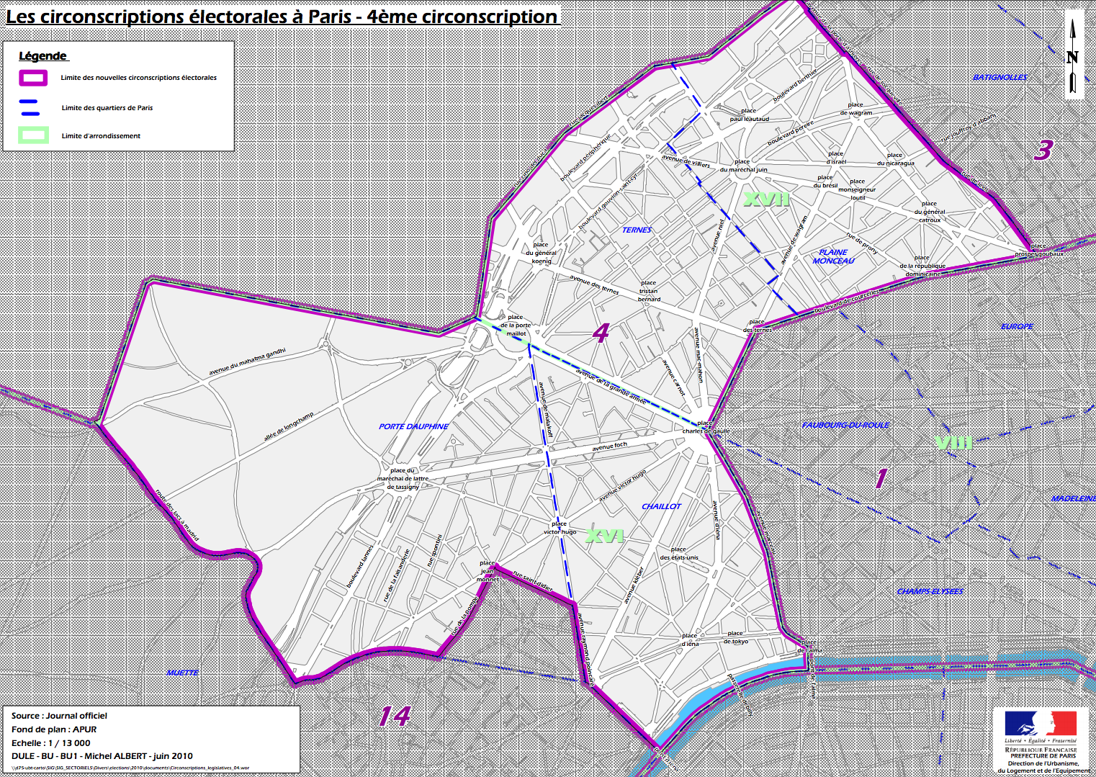Select the TERNES quartier name
Screen dimensions: 1096x777
(x=637, y=230)
